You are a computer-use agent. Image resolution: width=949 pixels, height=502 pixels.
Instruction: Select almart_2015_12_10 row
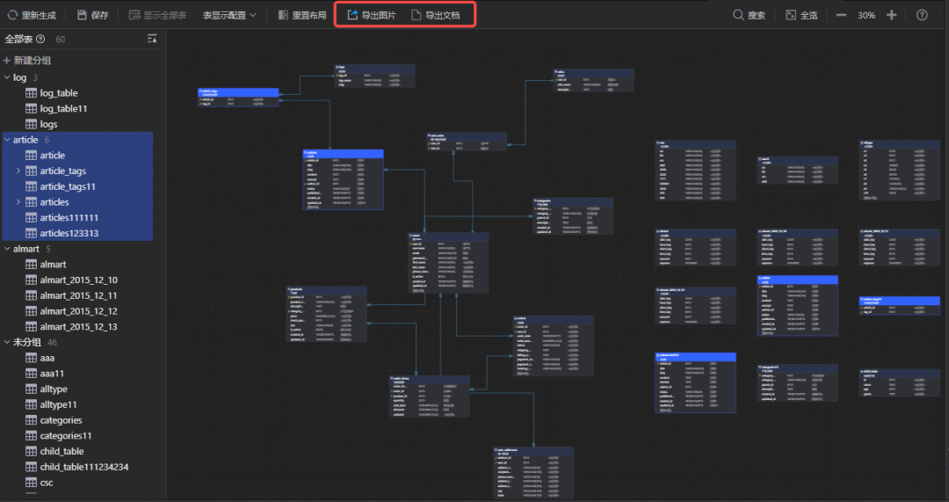point(78,280)
